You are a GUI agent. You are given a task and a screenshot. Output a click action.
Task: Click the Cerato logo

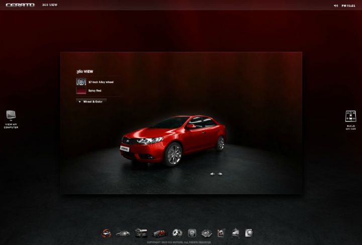pos(20,5)
